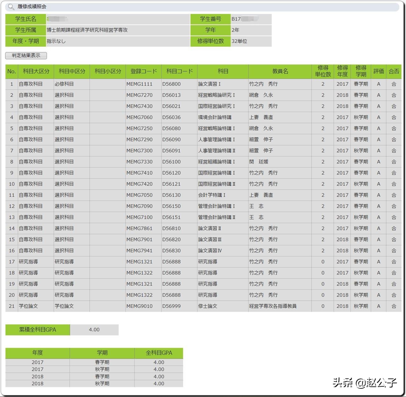Click the 学生所属 value 博士前期課程経済学研究科経営学専攻

point(87,30)
